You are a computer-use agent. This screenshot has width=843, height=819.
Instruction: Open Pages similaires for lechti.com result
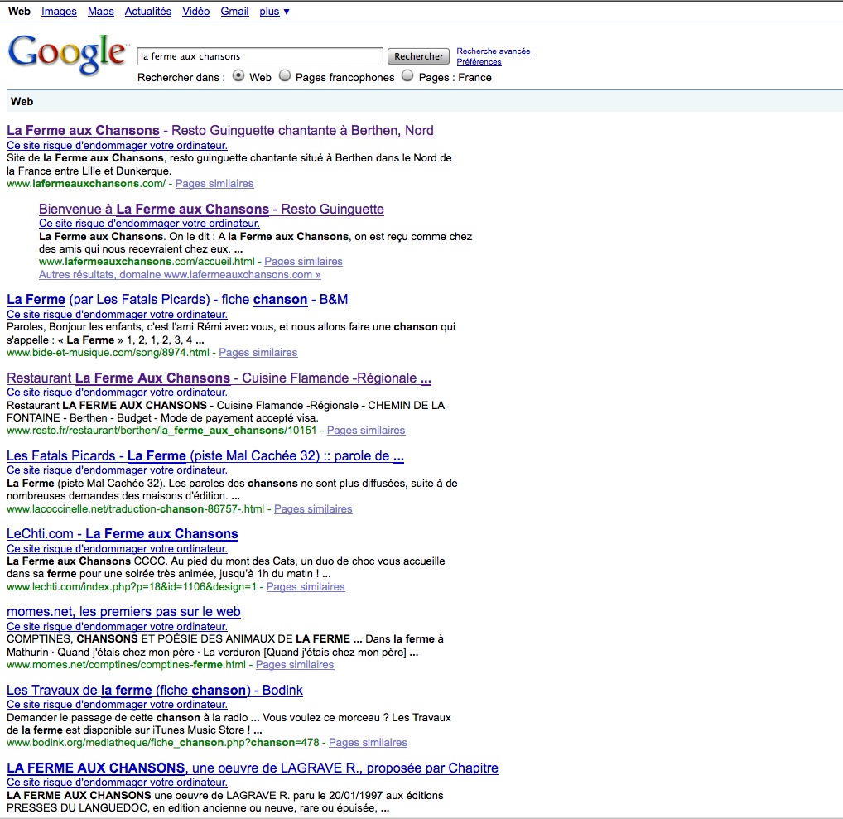pos(306,587)
